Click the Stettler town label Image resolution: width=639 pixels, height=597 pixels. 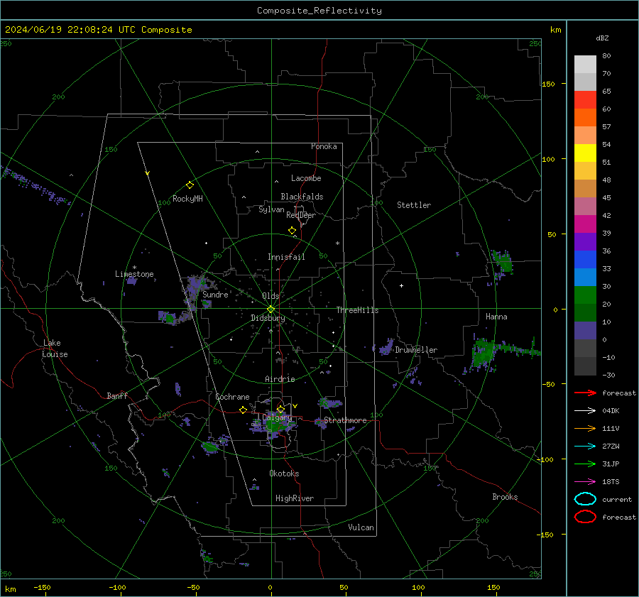tap(414, 205)
